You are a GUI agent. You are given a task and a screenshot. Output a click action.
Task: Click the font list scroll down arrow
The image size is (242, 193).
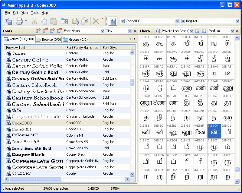pyautogui.click(x=132, y=174)
